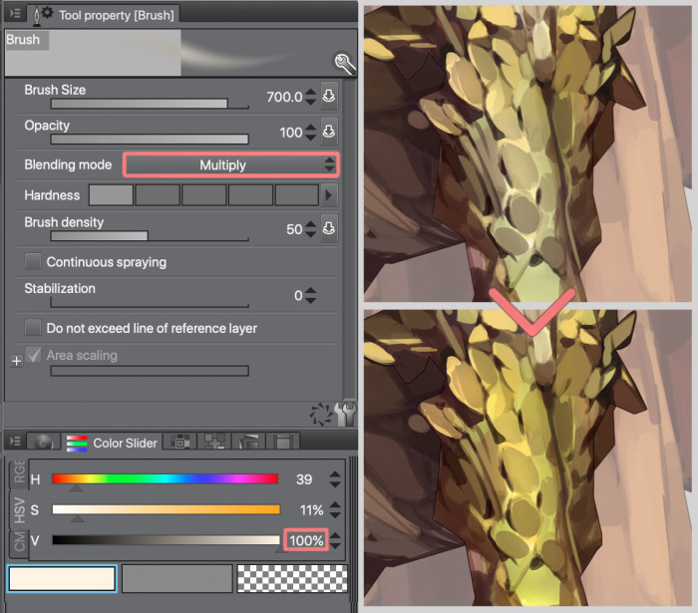Open the Blending mode Multiply dropdown
Screen dimensions: 698x613
(x=230, y=164)
